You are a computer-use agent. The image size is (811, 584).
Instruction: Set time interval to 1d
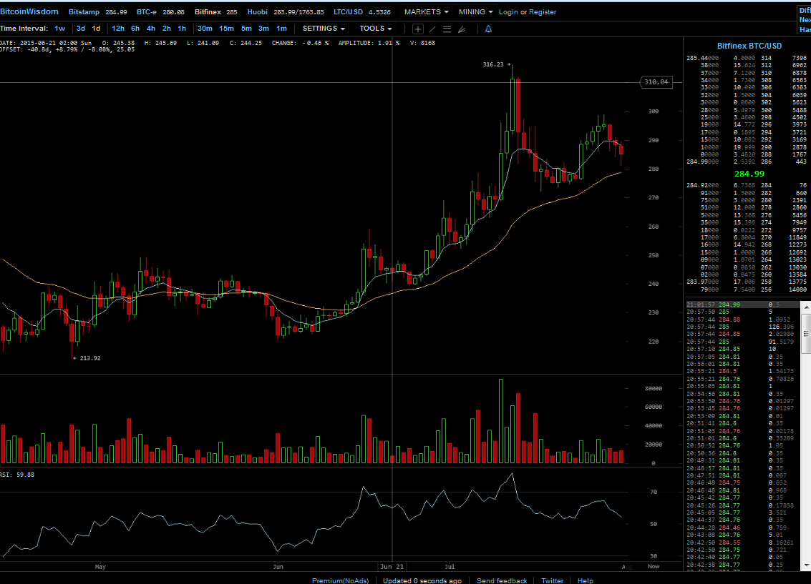pos(96,29)
